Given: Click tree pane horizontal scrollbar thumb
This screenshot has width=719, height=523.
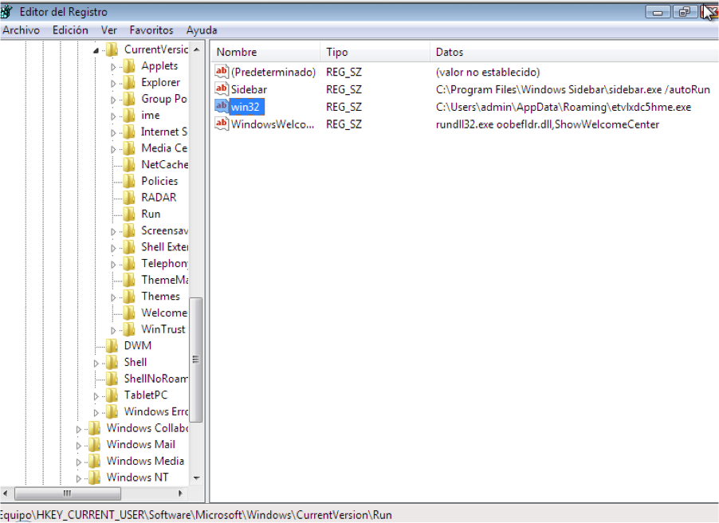Looking at the screenshot, I should pos(68,494).
